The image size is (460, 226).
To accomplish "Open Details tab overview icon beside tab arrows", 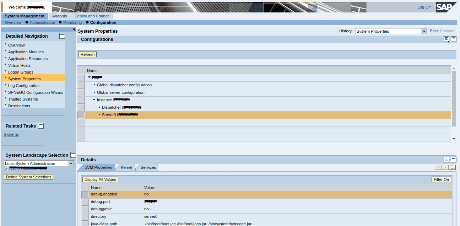I will click(452, 167).
